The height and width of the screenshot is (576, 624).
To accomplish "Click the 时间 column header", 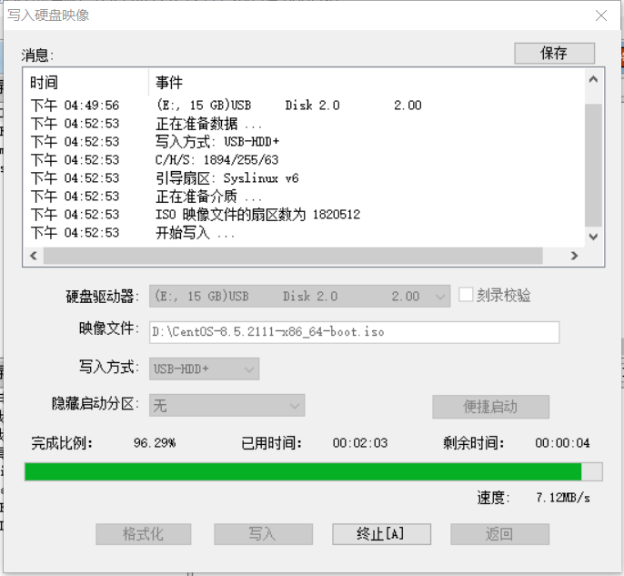I will pyautogui.click(x=86, y=83).
